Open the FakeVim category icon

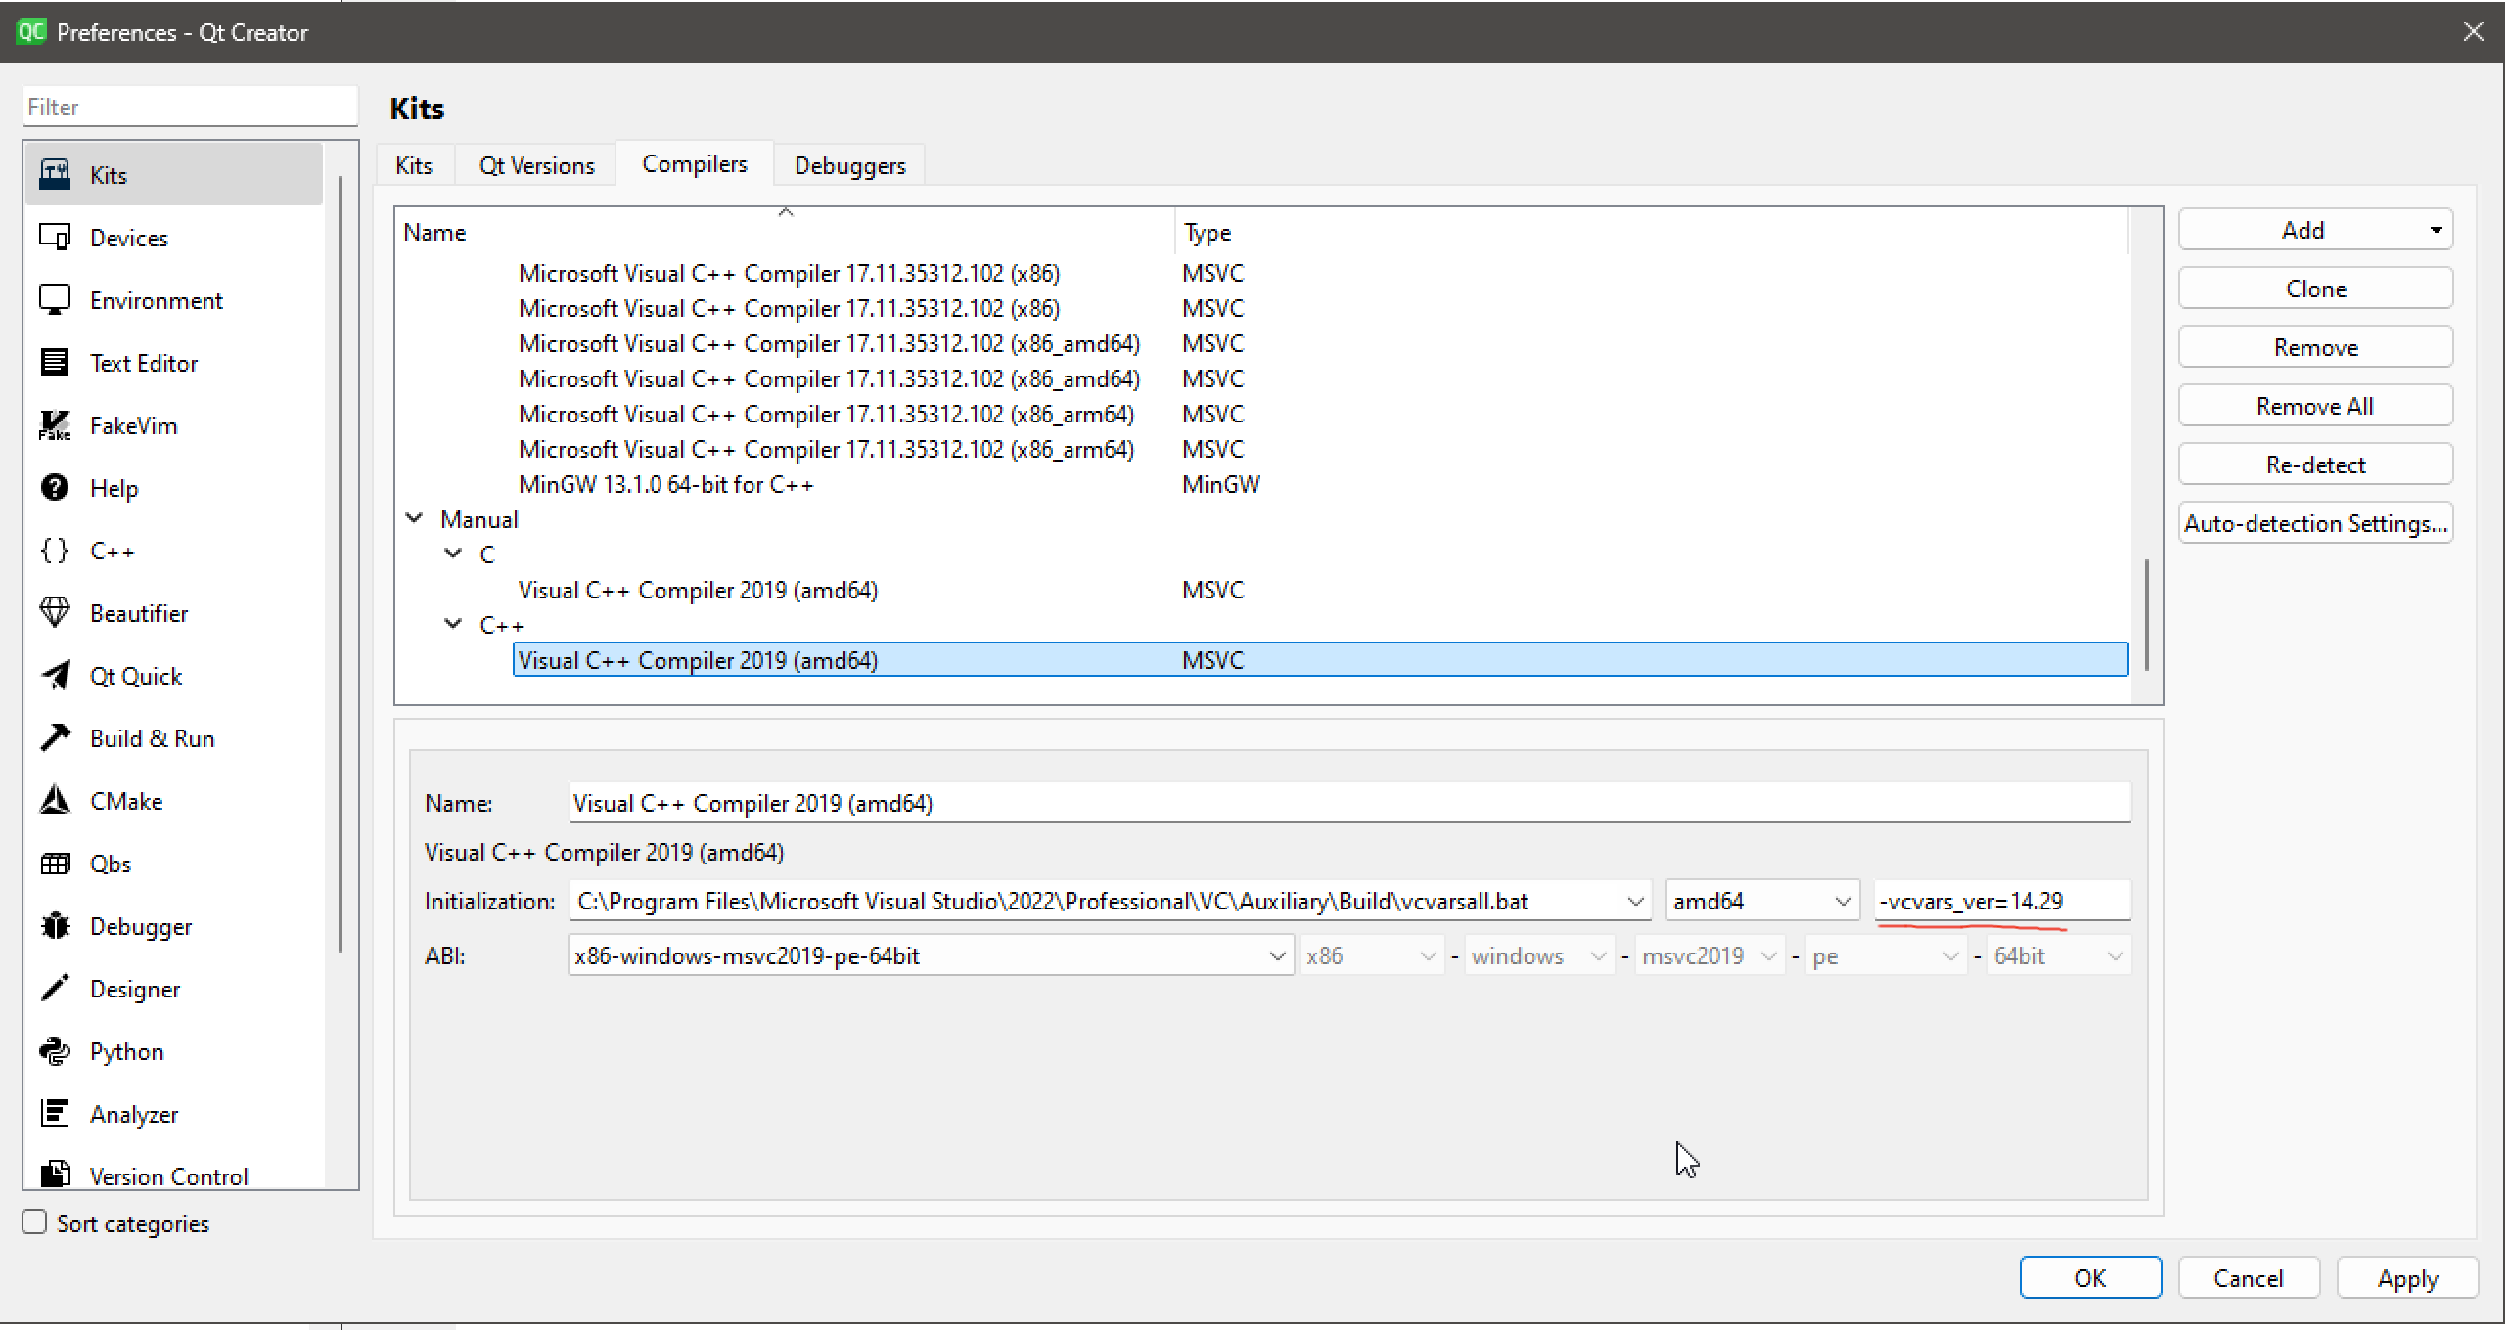[x=55, y=425]
